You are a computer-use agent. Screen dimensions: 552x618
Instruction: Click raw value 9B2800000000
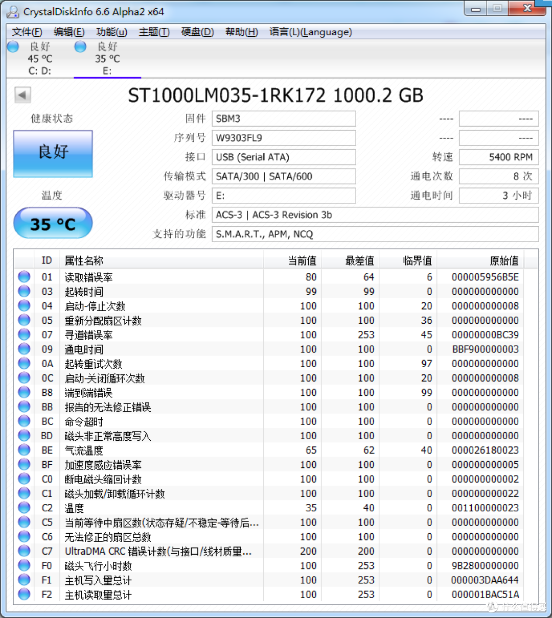tap(485, 565)
